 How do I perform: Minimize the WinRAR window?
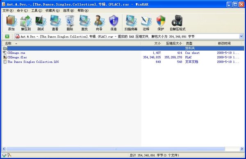[229, 4]
